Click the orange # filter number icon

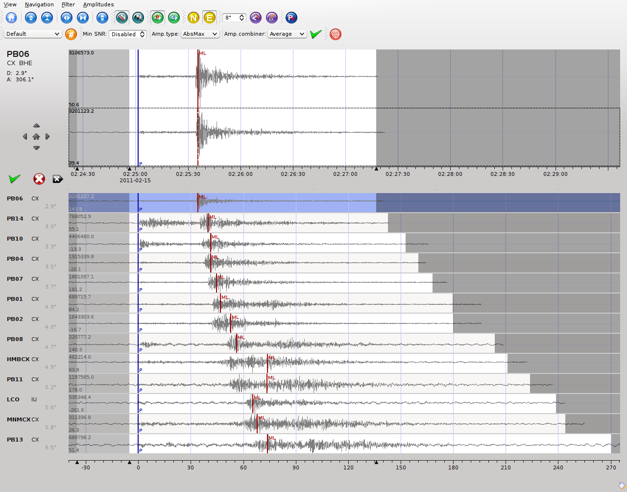point(71,34)
